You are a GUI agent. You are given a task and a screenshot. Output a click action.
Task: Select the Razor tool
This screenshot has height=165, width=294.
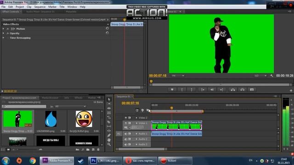click(x=109, y=122)
